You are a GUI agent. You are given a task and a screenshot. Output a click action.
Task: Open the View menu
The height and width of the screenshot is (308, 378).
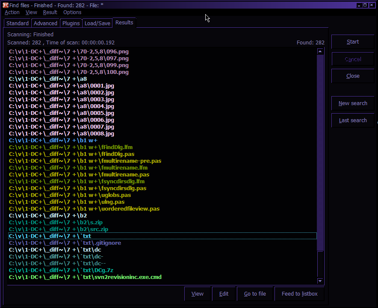[x=31, y=12]
